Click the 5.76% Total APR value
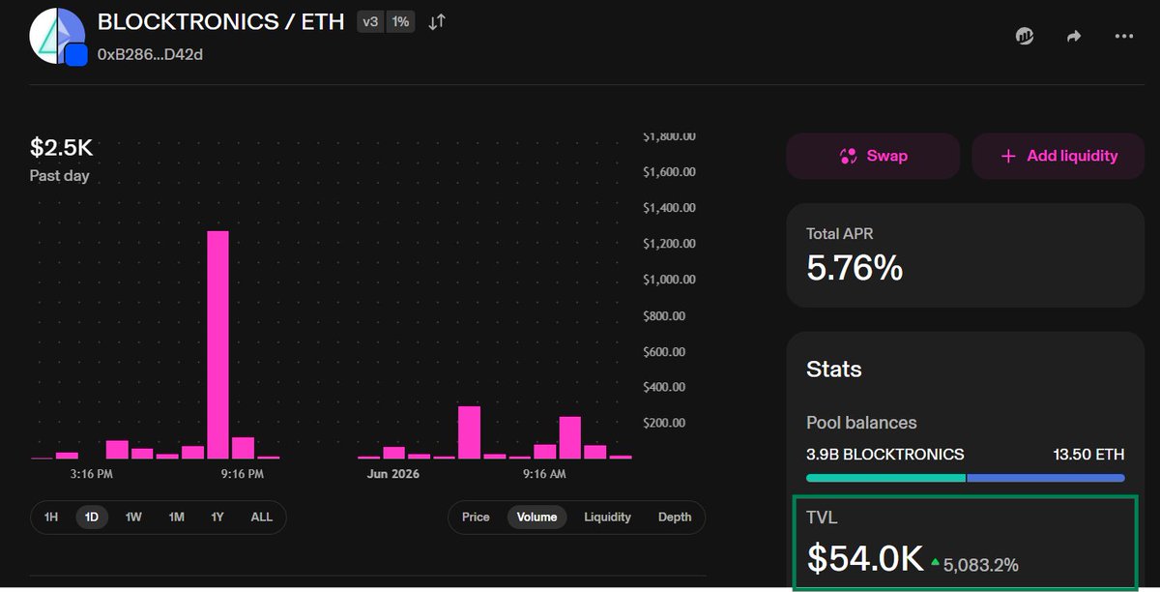 [x=855, y=267]
